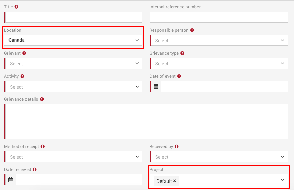Click the Grievance type required icon
Screen dimensions: 294x190
click(183, 53)
